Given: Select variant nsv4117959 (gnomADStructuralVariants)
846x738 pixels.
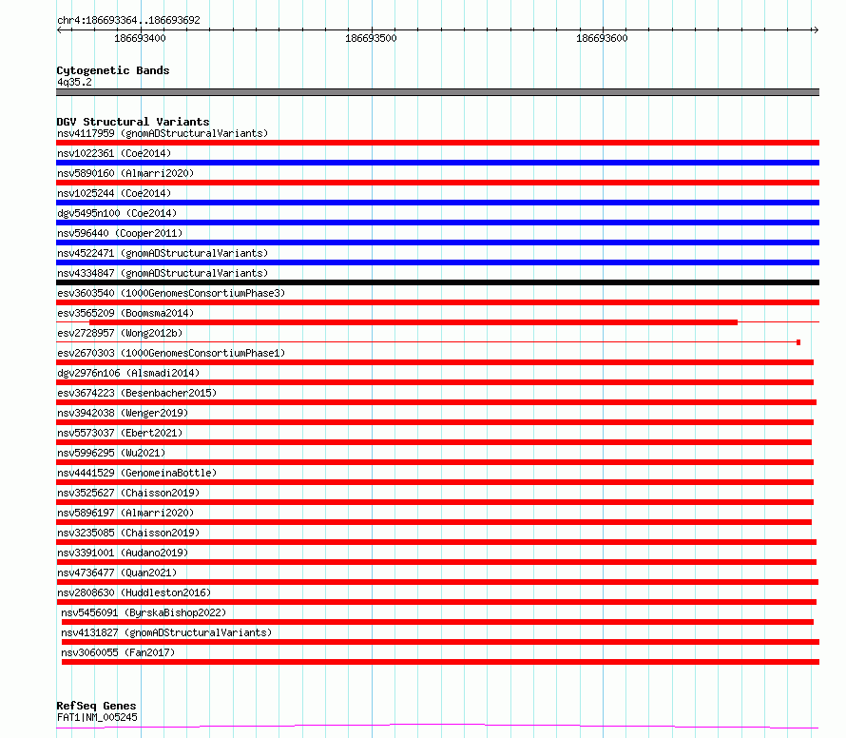Looking at the screenshot, I should click(163, 133).
